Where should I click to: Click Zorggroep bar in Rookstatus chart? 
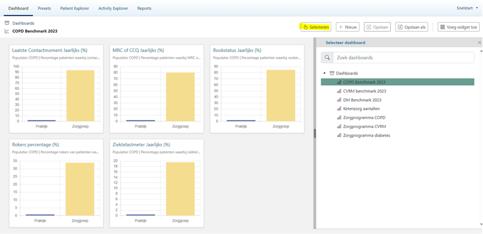[281, 96]
